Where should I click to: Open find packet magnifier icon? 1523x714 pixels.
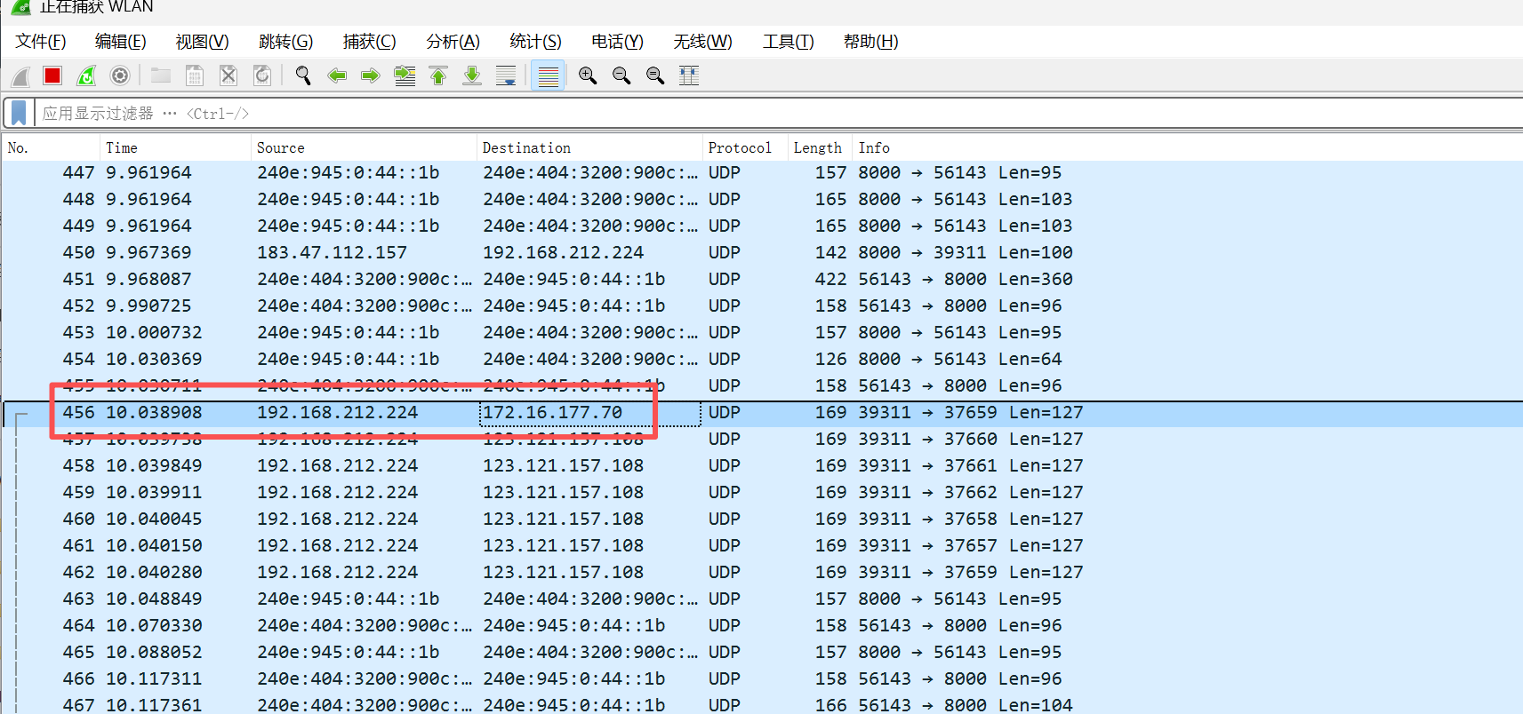(x=303, y=75)
